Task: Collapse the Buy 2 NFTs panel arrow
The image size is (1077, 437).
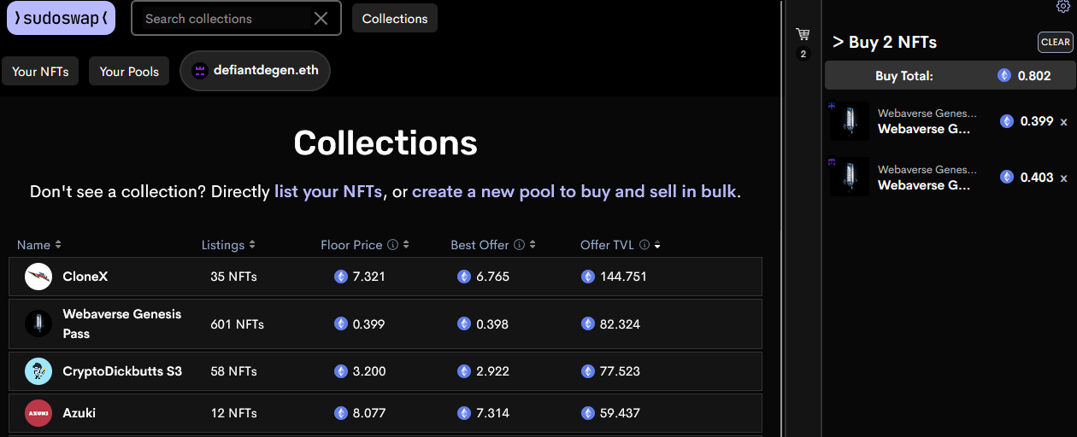Action: click(x=839, y=42)
